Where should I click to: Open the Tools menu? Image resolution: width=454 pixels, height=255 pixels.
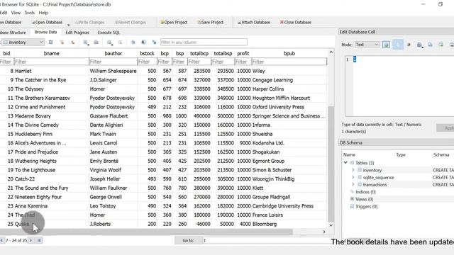29,13
